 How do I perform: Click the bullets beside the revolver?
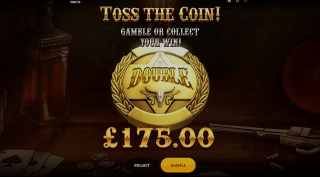coord(274,161)
